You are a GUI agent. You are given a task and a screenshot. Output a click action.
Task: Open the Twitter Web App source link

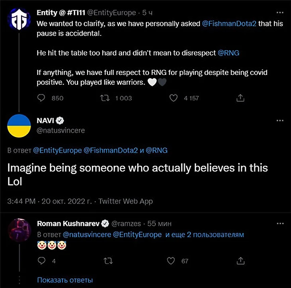(126, 201)
